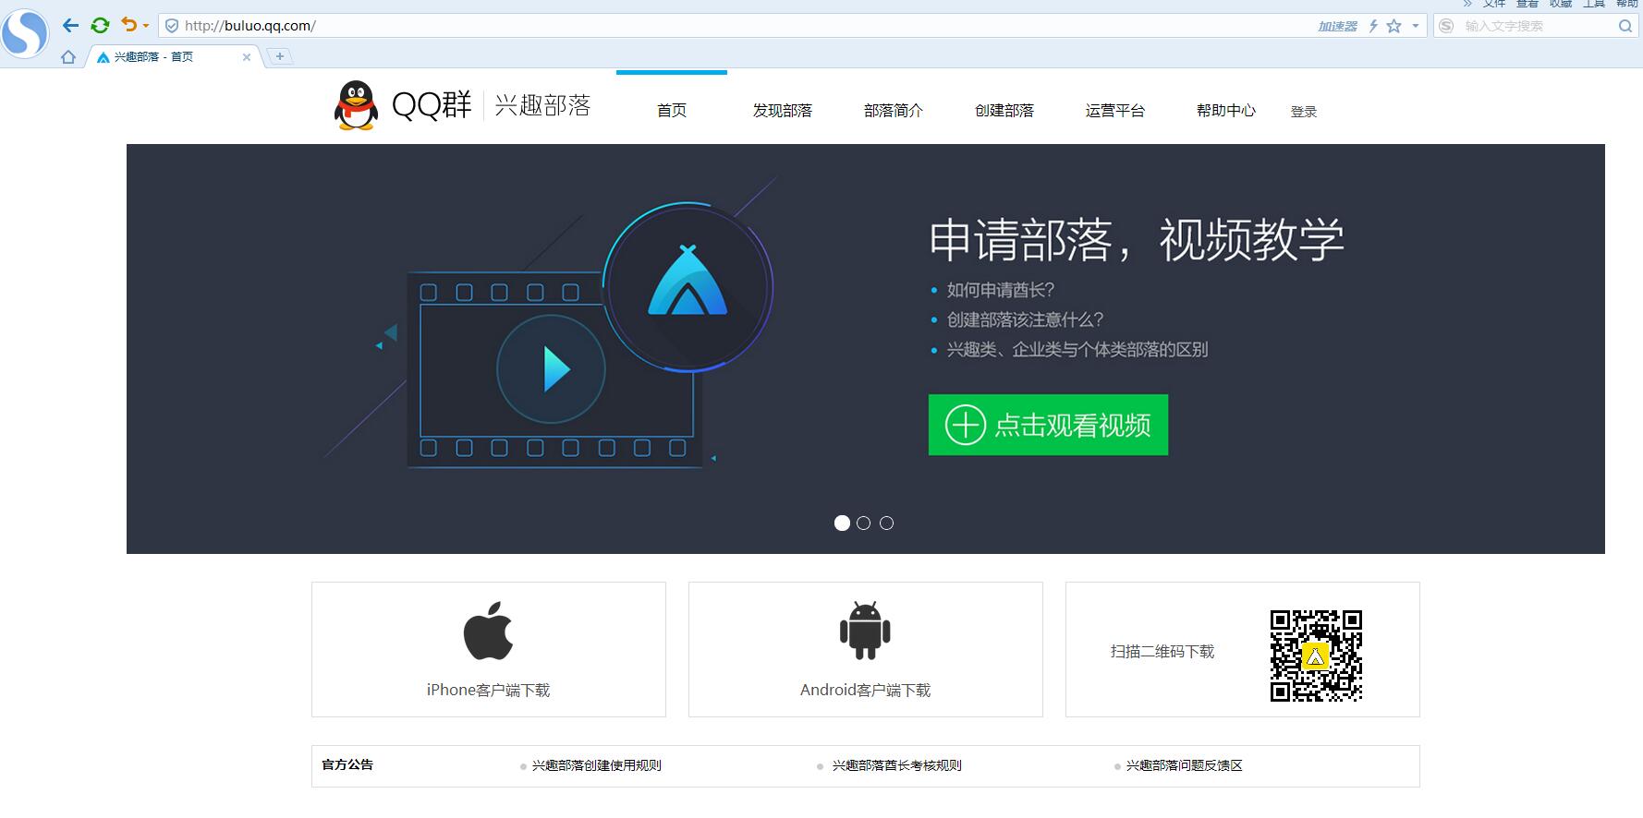Expand the hidden menu chevrons at top right
The image size is (1643, 818).
click(x=1467, y=4)
